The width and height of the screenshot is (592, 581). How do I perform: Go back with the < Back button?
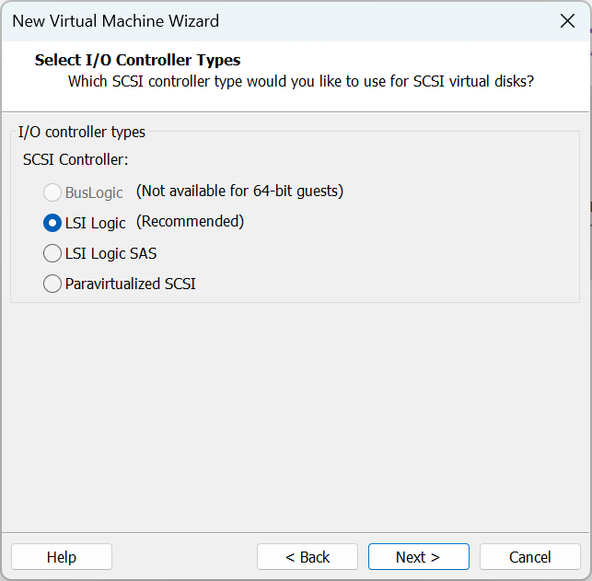pos(307,557)
